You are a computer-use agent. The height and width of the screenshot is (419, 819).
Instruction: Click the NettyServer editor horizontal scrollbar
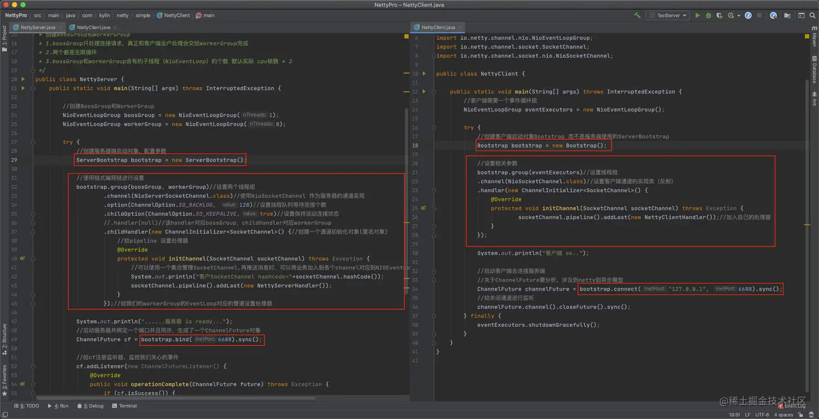coord(175,398)
